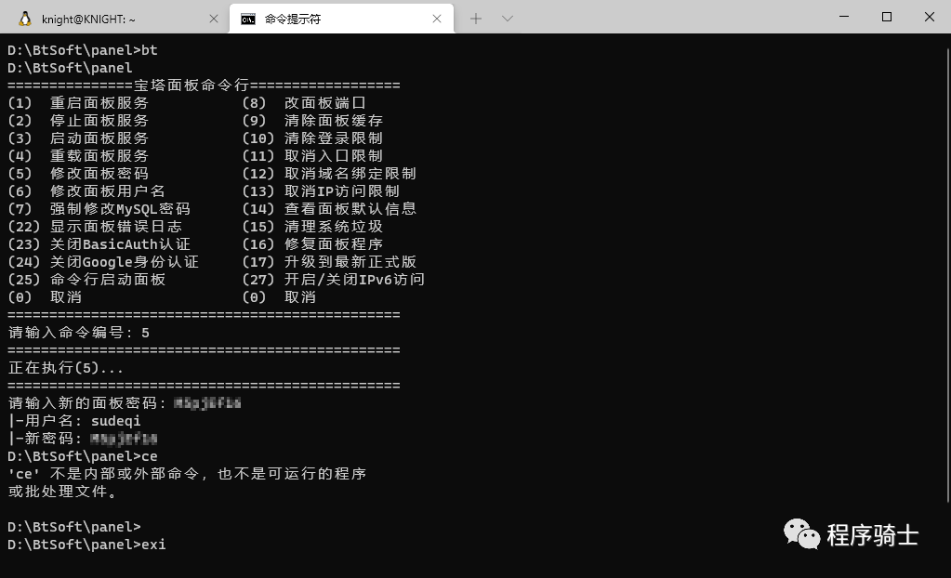The image size is (951, 578).
Task: Click the text '(22) 显示面板错误日志'
Action: pos(95,226)
